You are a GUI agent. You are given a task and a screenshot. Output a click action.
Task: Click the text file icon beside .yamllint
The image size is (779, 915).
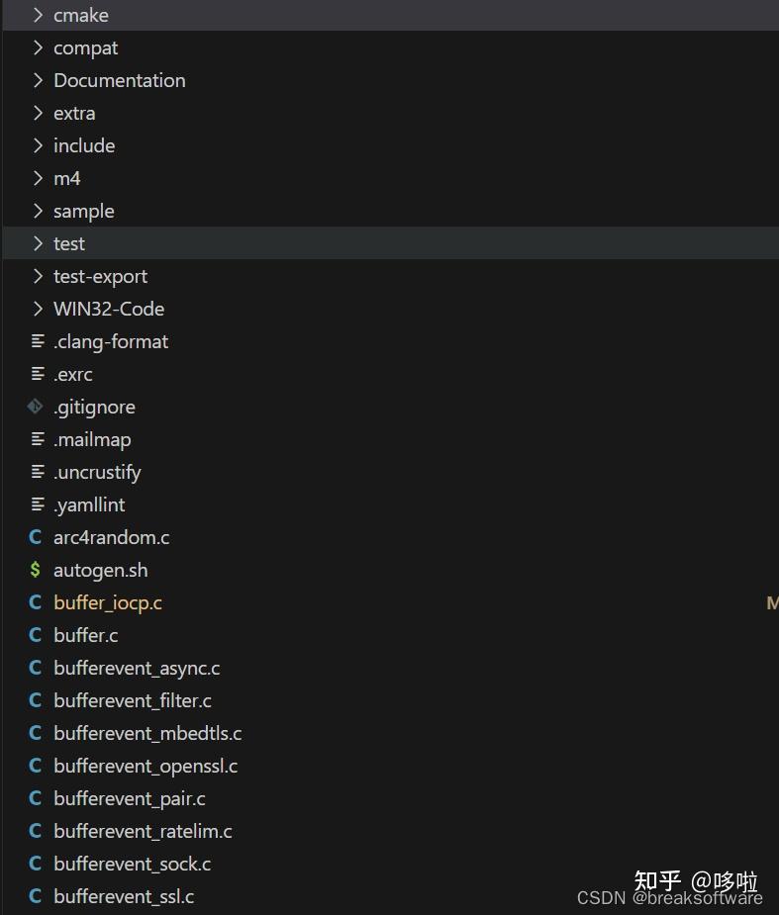click(x=38, y=504)
